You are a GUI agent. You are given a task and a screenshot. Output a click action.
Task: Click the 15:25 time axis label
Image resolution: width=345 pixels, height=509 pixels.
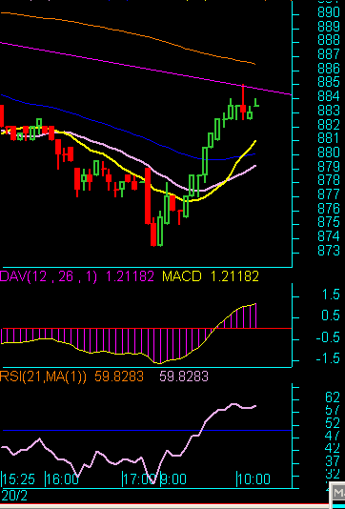(19, 479)
